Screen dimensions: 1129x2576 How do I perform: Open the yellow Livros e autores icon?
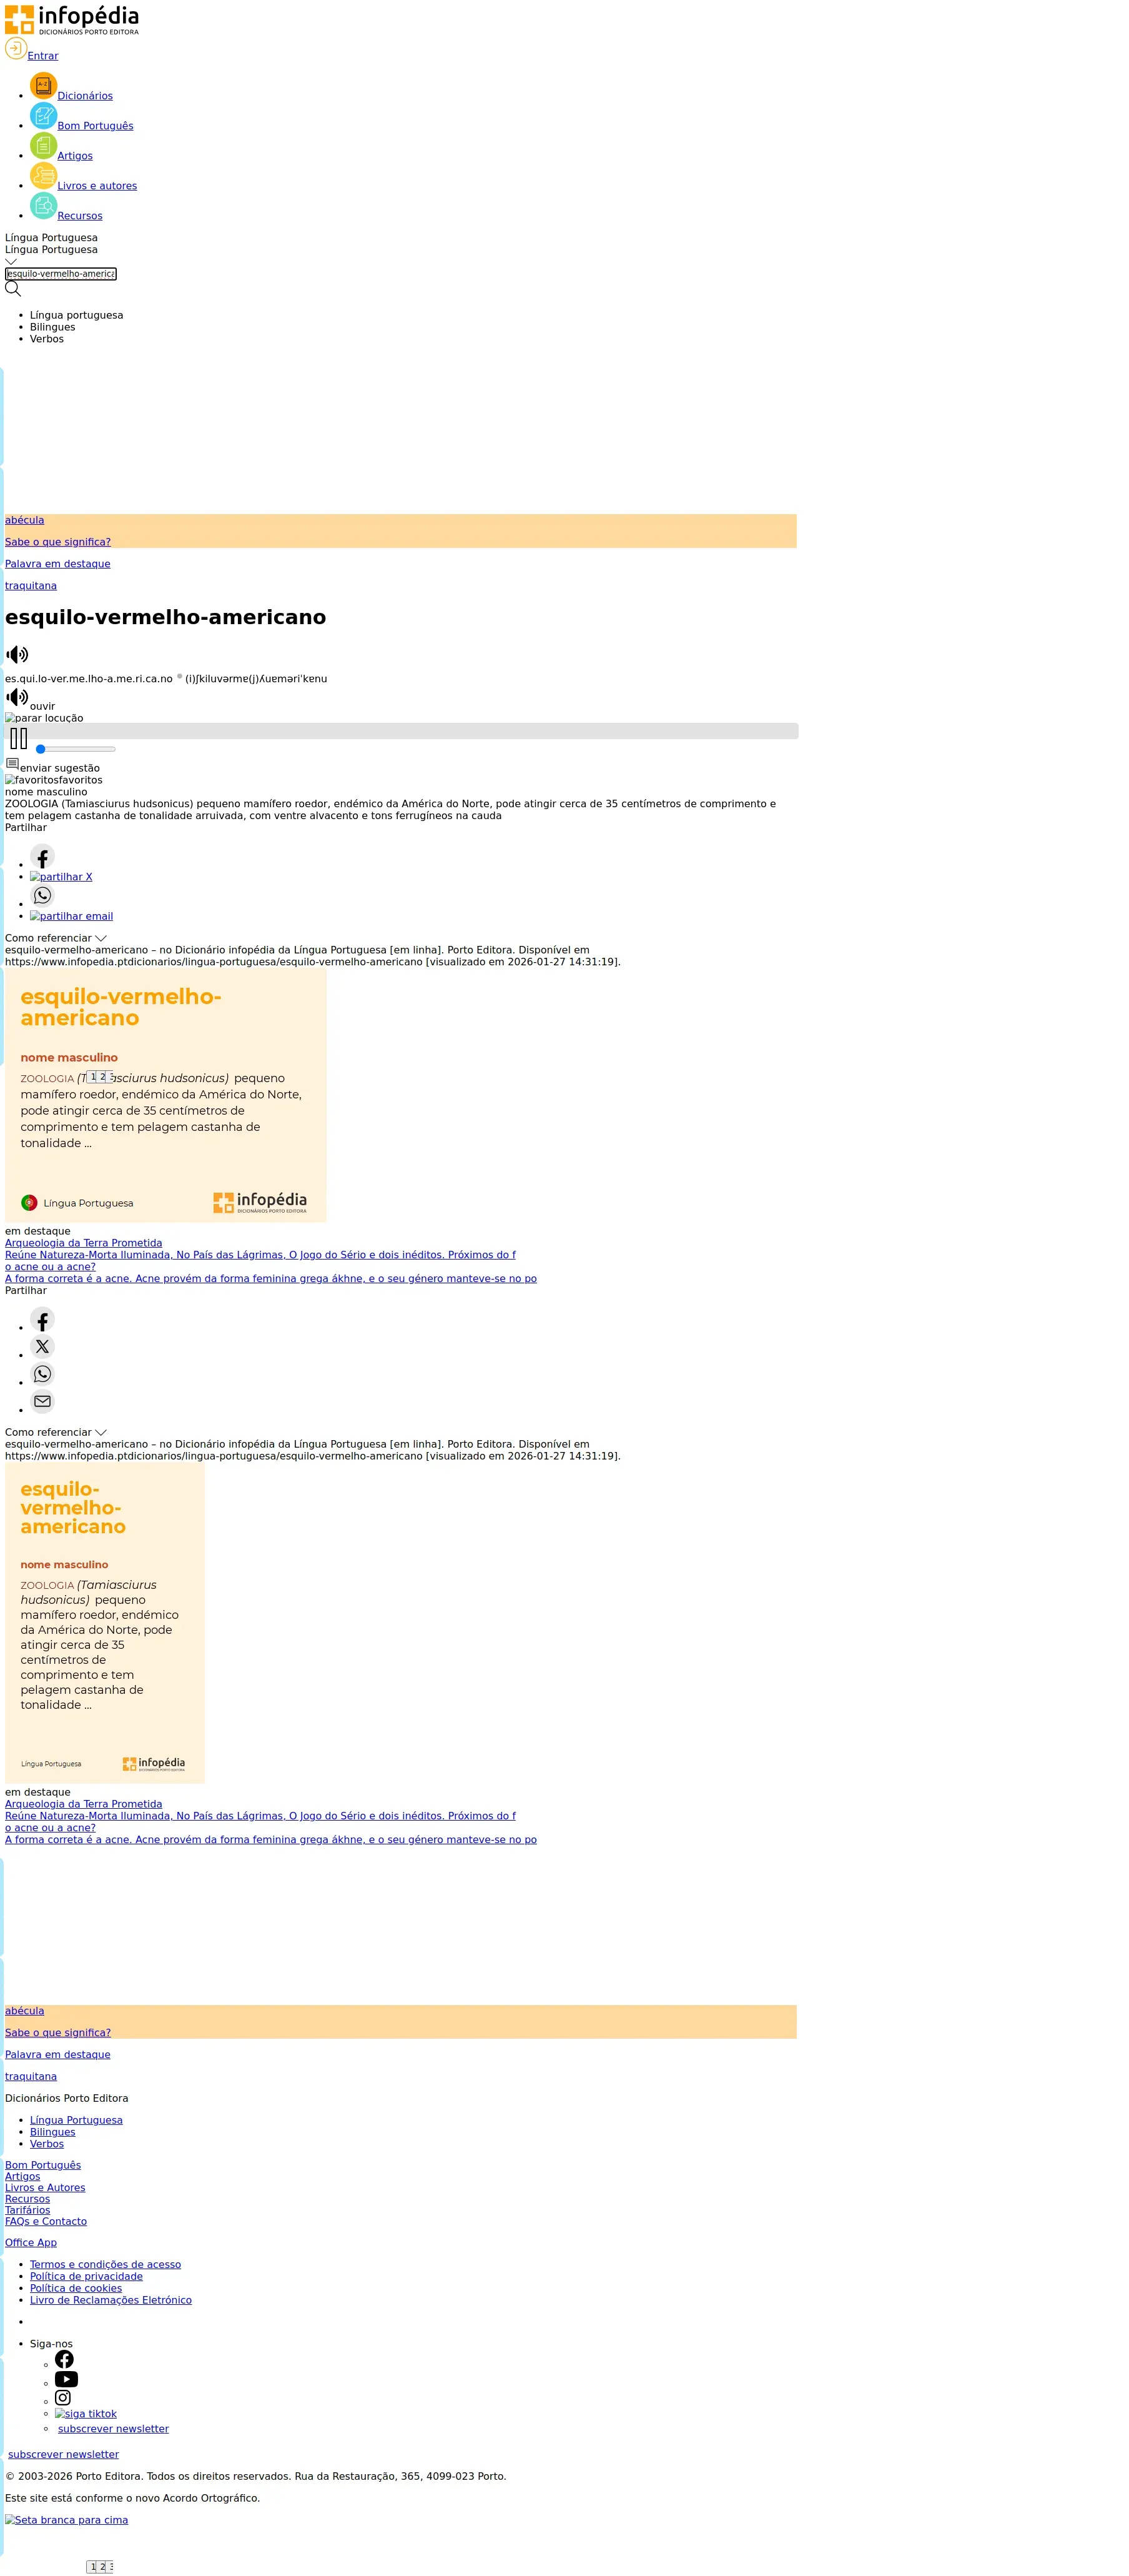43,177
